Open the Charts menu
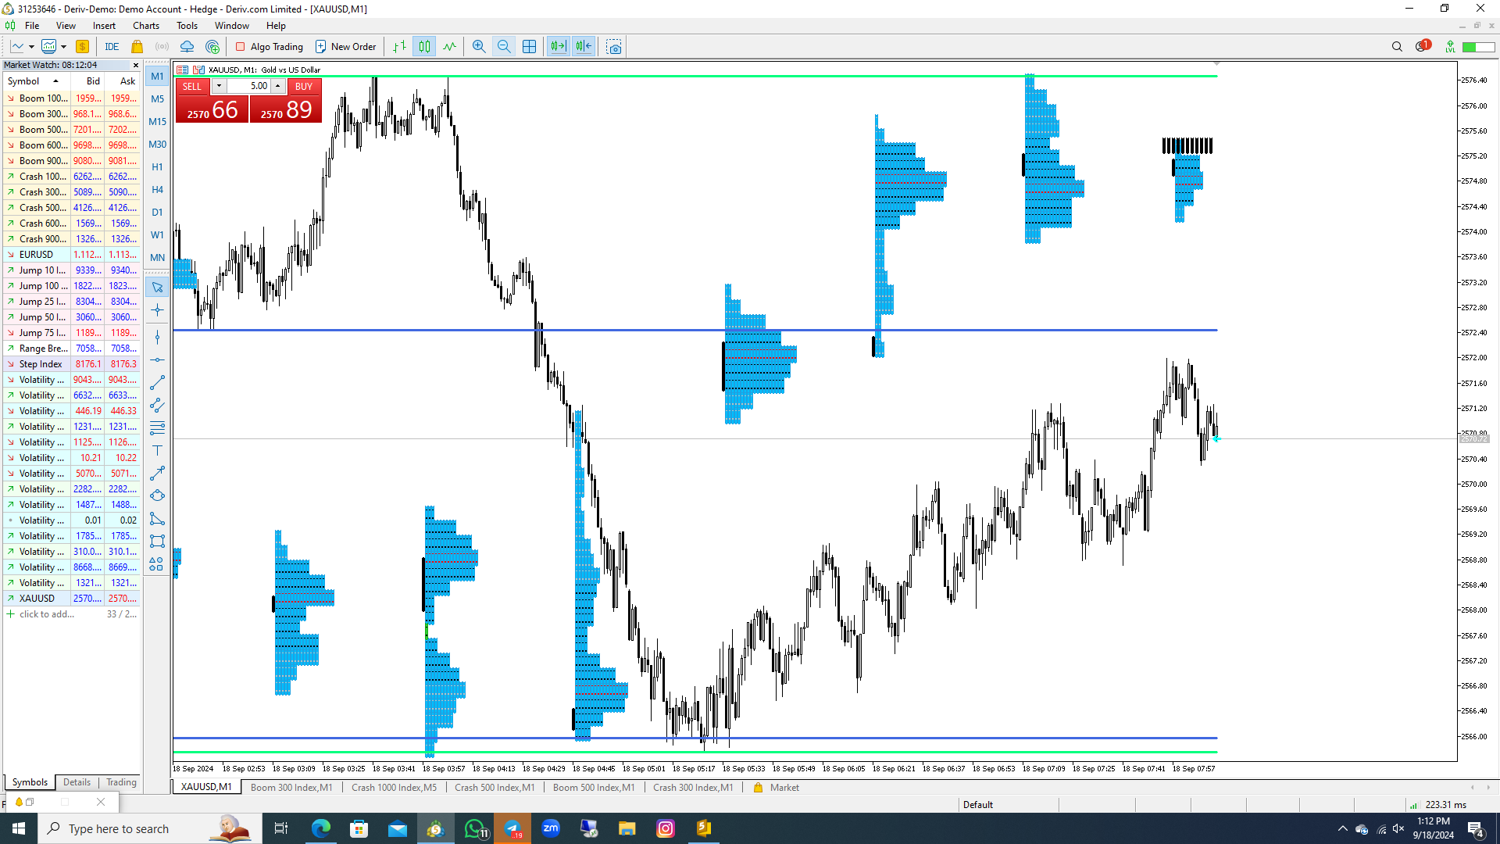This screenshot has width=1500, height=844. (145, 26)
